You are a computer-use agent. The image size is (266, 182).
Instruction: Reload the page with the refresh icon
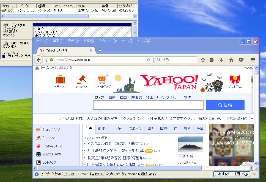click(149, 60)
